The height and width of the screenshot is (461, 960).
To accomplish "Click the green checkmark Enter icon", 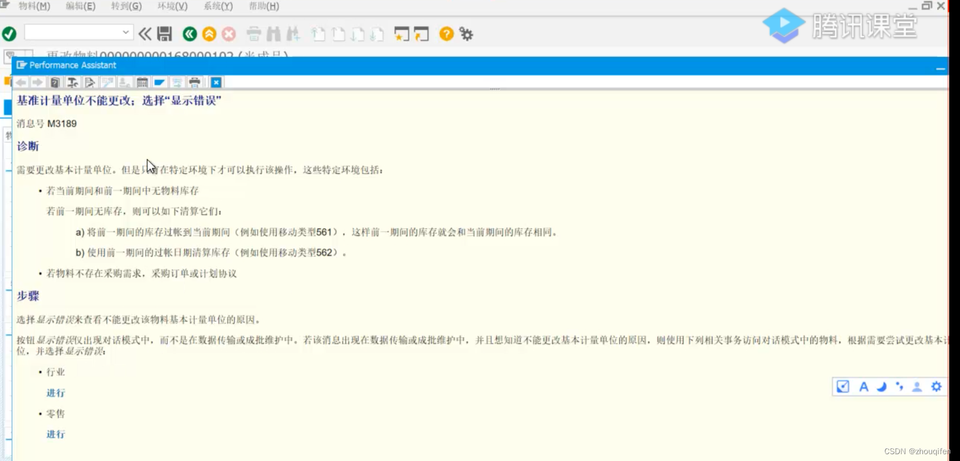I will [x=9, y=34].
